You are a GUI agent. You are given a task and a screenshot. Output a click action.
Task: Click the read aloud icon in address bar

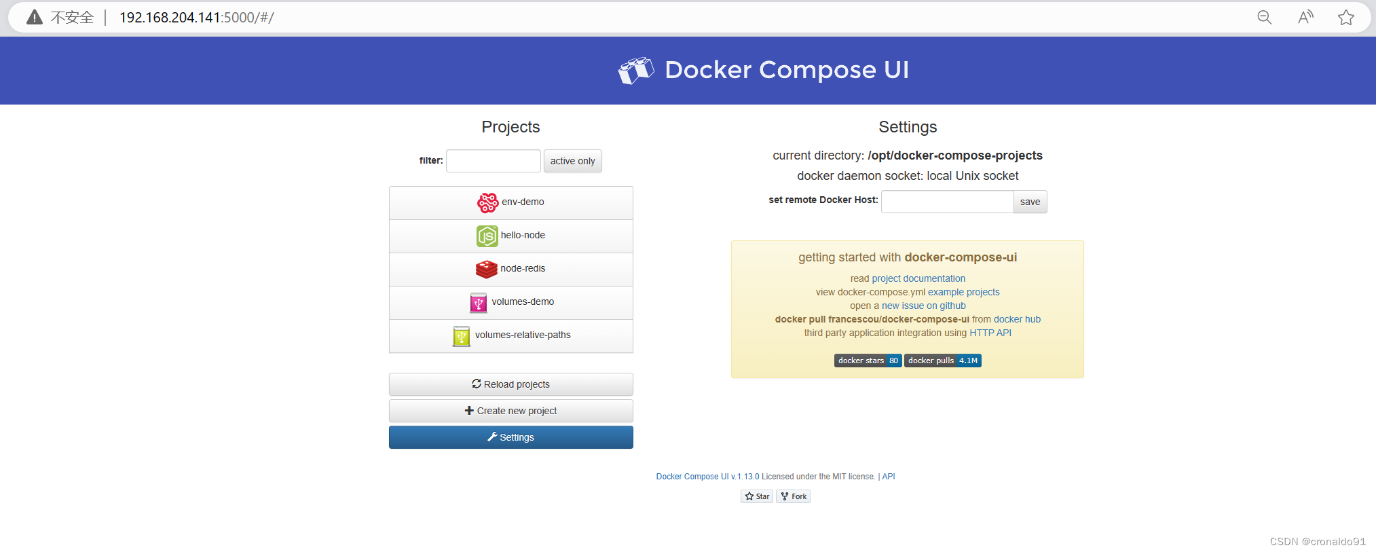(x=1305, y=17)
